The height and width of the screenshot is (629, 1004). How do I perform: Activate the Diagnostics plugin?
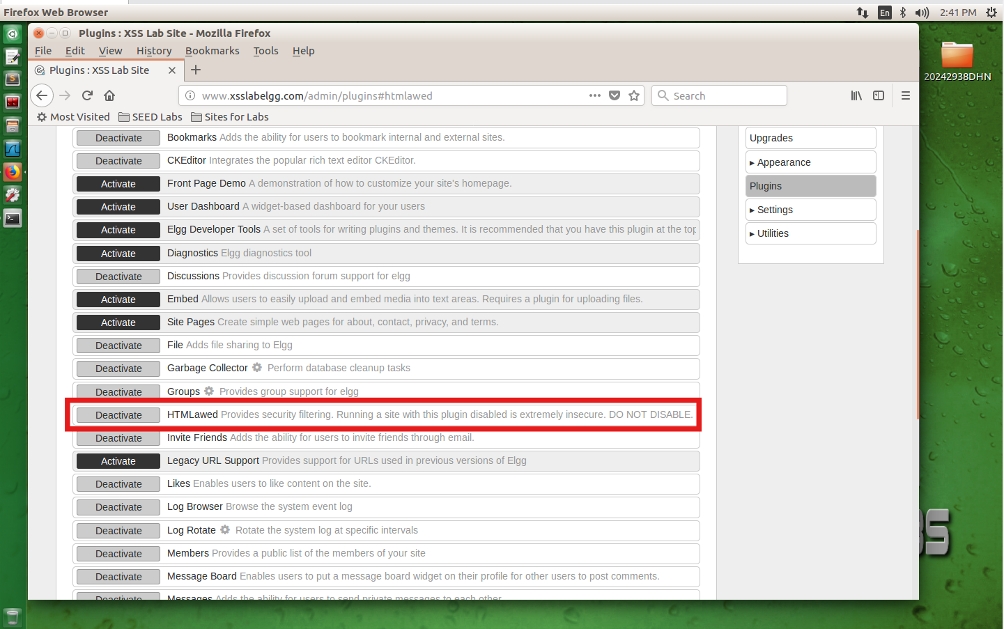coord(118,254)
